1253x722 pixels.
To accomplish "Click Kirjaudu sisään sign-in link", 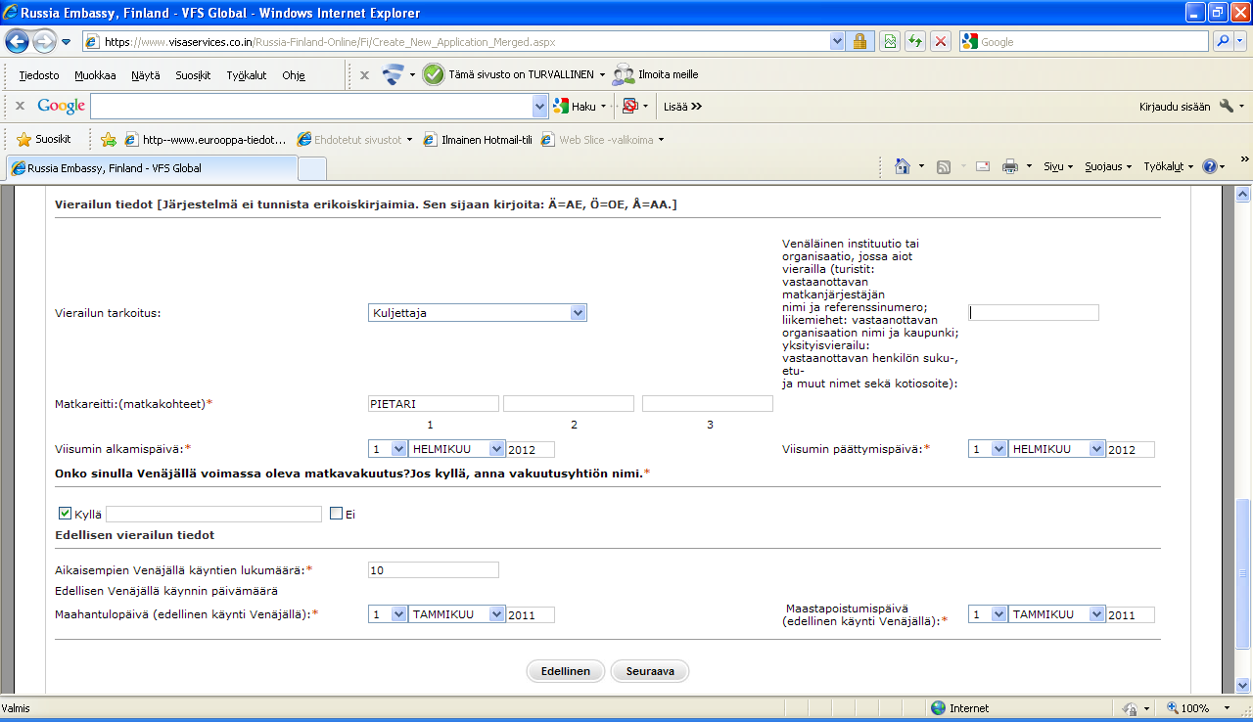I will [x=1175, y=106].
